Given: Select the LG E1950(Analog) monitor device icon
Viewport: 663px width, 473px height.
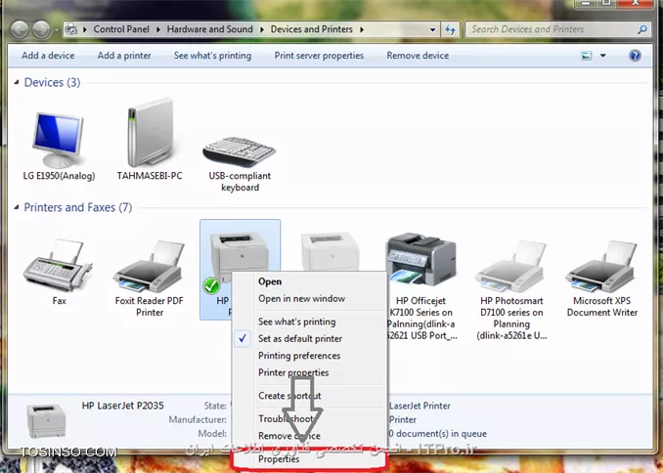Looking at the screenshot, I should click(59, 140).
